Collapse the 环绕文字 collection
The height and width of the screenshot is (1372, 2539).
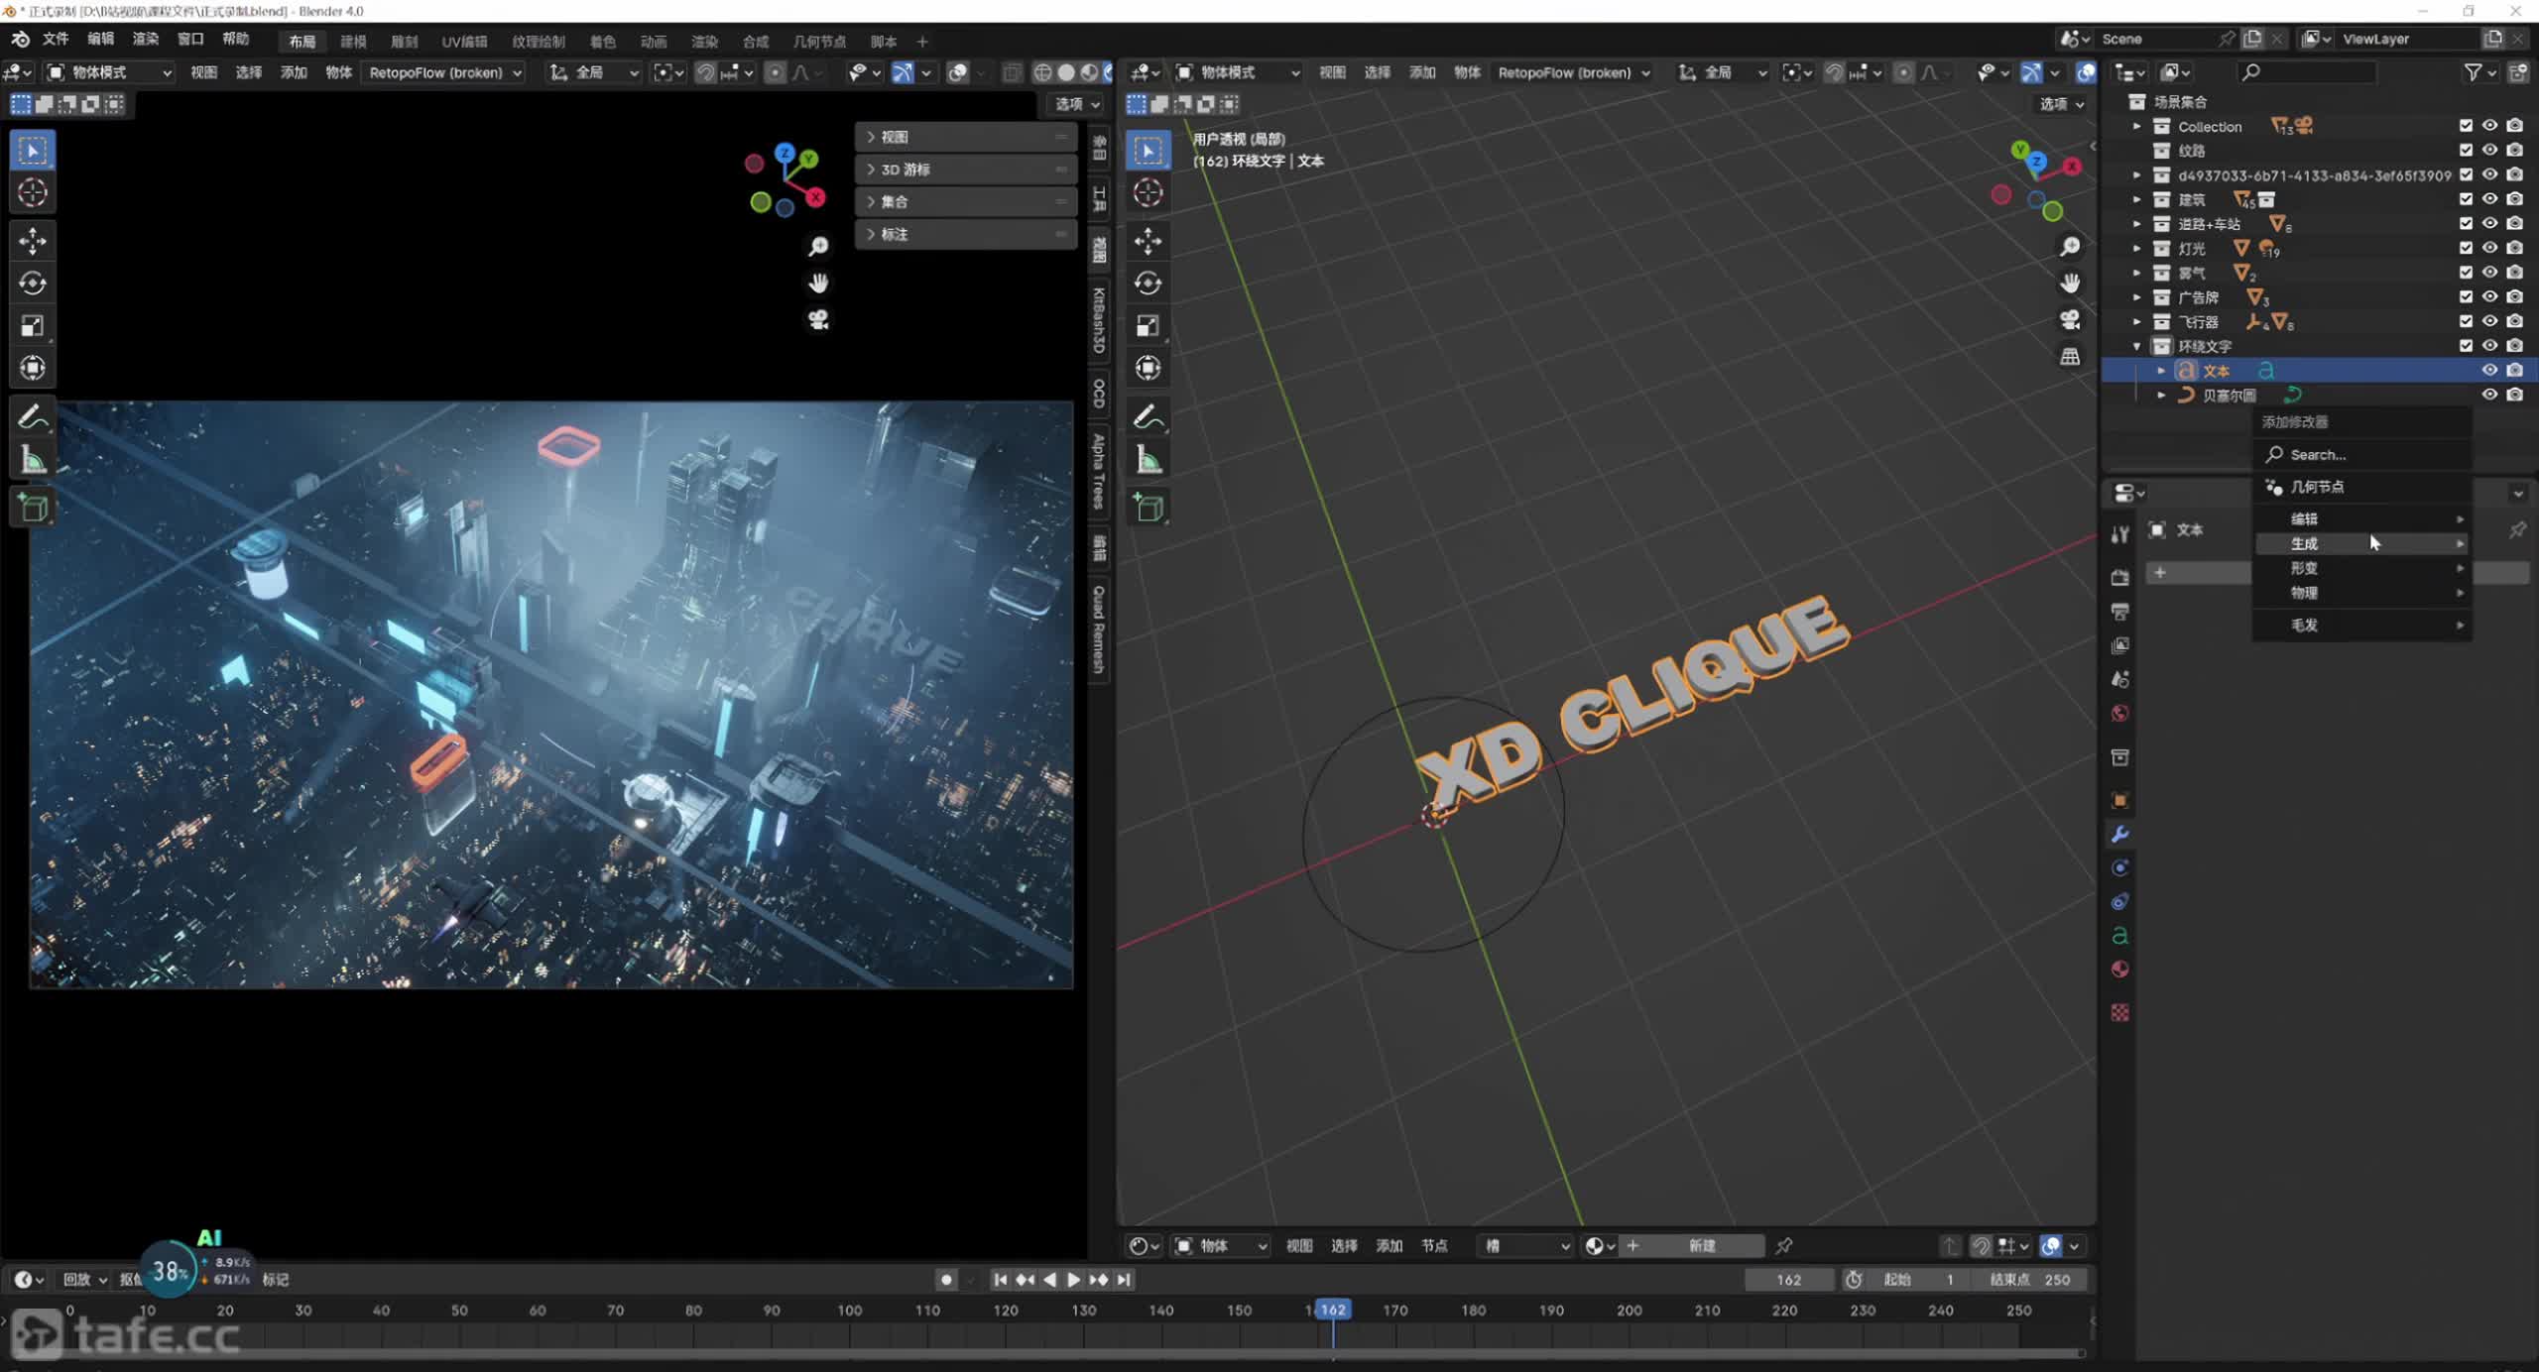(2136, 346)
